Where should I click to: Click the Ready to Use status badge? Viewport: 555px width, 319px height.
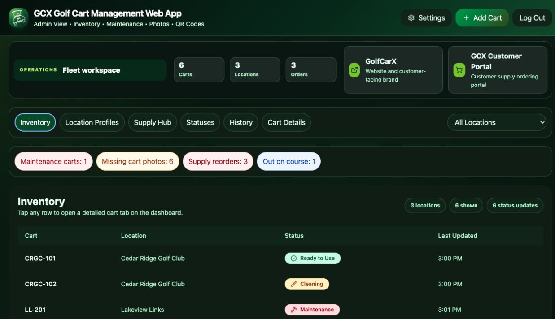[x=313, y=258]
